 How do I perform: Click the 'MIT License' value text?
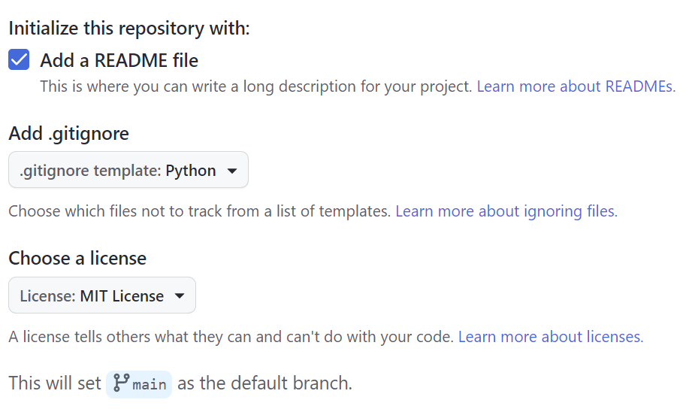pyautogui.click(x=122, y=295)
